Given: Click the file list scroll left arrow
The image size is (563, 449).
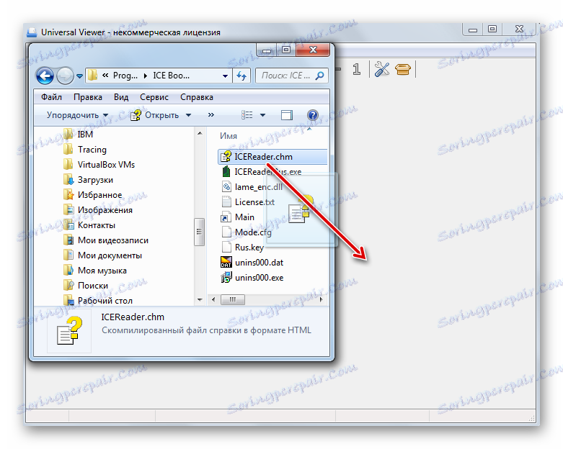Looking at the screenshot, I should pyautogui.click(x=213, y=299).
